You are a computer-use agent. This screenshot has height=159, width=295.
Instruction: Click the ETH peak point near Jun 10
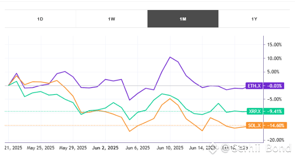[170, 57]
